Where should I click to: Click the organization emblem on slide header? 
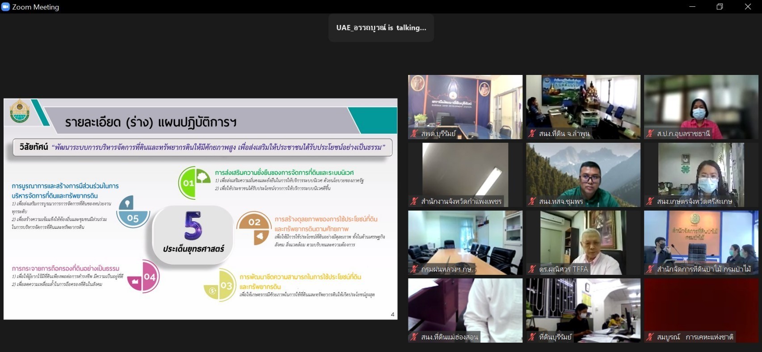point(20,111)
